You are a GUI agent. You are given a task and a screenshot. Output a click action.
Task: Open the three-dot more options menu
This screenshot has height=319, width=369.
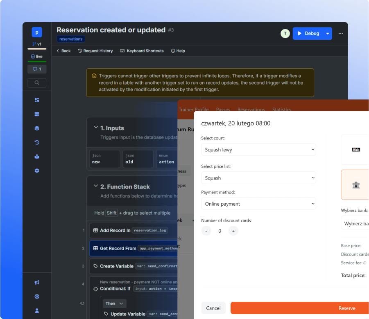point(340,34)
